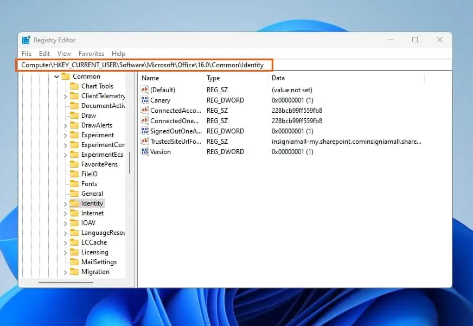This screenshot has height=326, width=473.
Task: Select the General key in the sidebar
Action: pos(91,194)
